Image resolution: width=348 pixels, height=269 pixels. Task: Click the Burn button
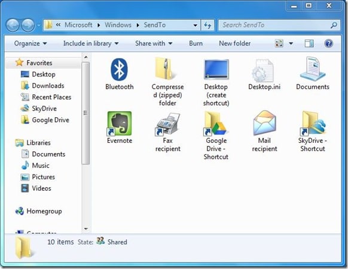pyautogui.click(x=196, y=44)
